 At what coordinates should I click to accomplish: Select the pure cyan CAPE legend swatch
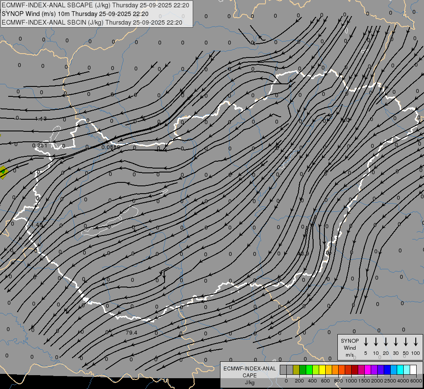point(400,370)
